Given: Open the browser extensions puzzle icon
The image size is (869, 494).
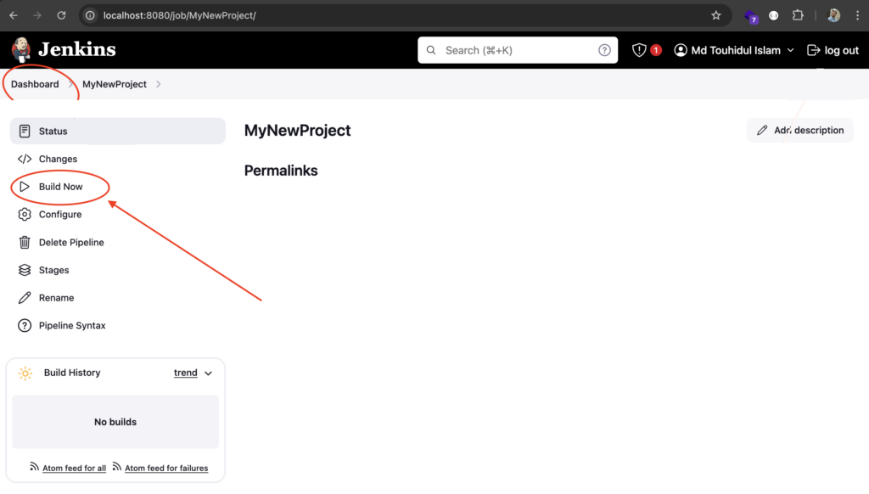Looking at the screenshot, I should 798,15.
